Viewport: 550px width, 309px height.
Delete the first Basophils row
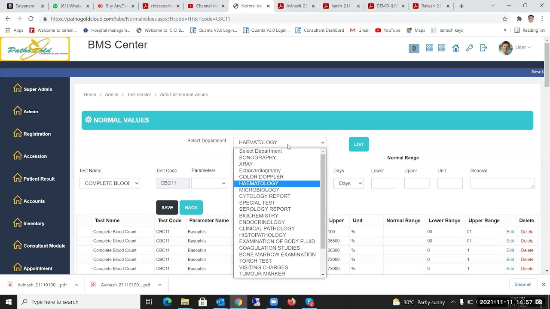(527, 232)
